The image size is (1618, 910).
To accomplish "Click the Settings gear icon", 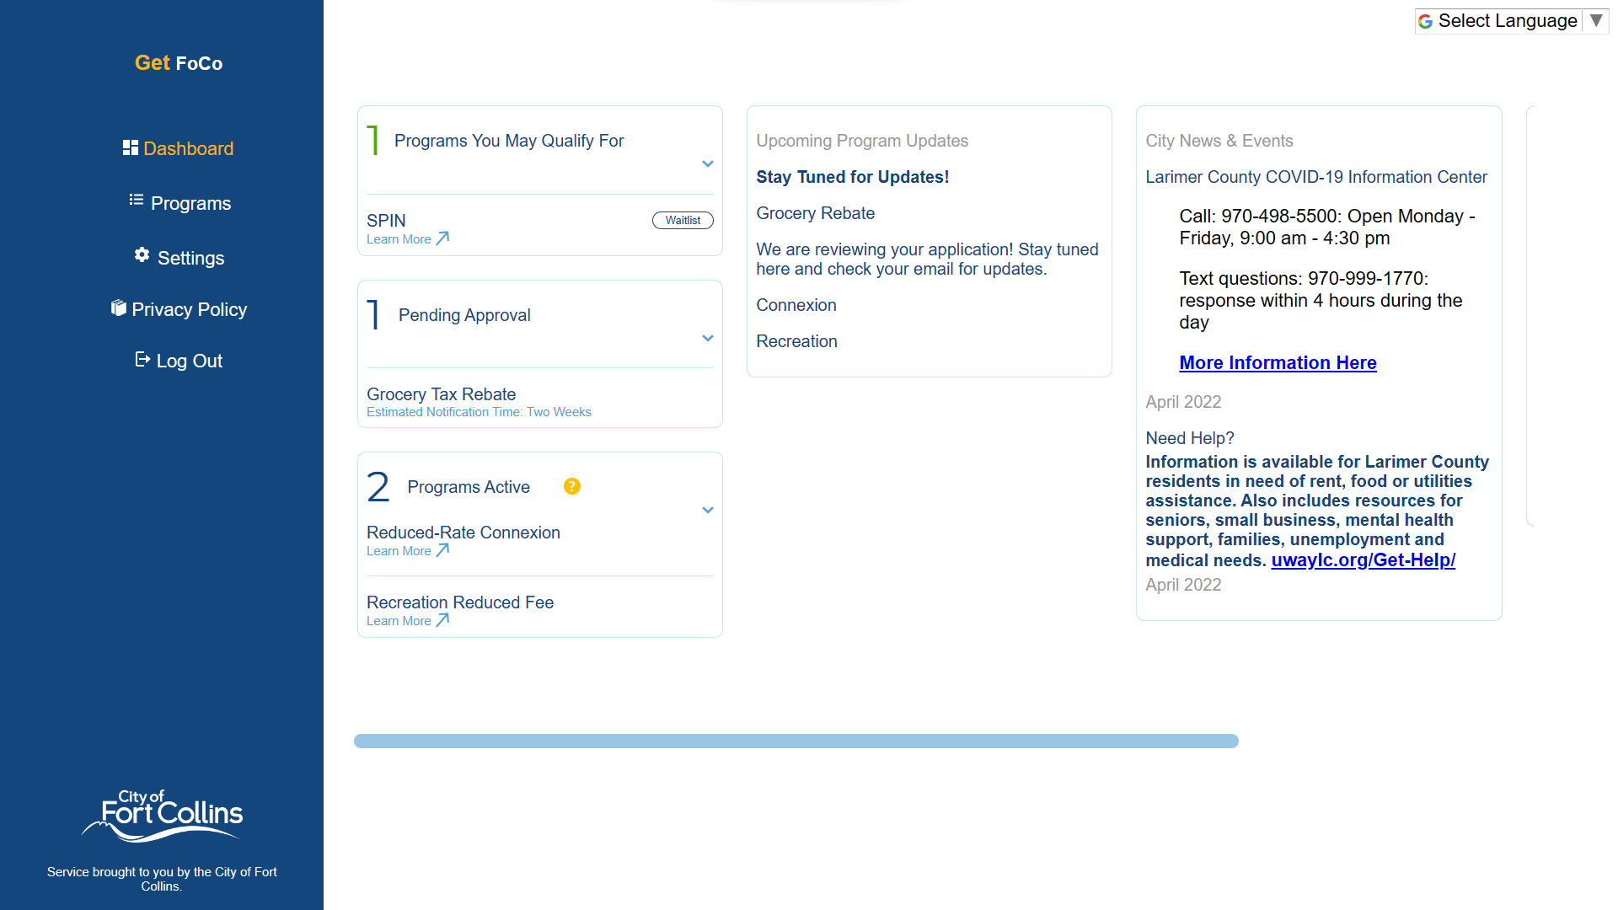I will 142,254.
